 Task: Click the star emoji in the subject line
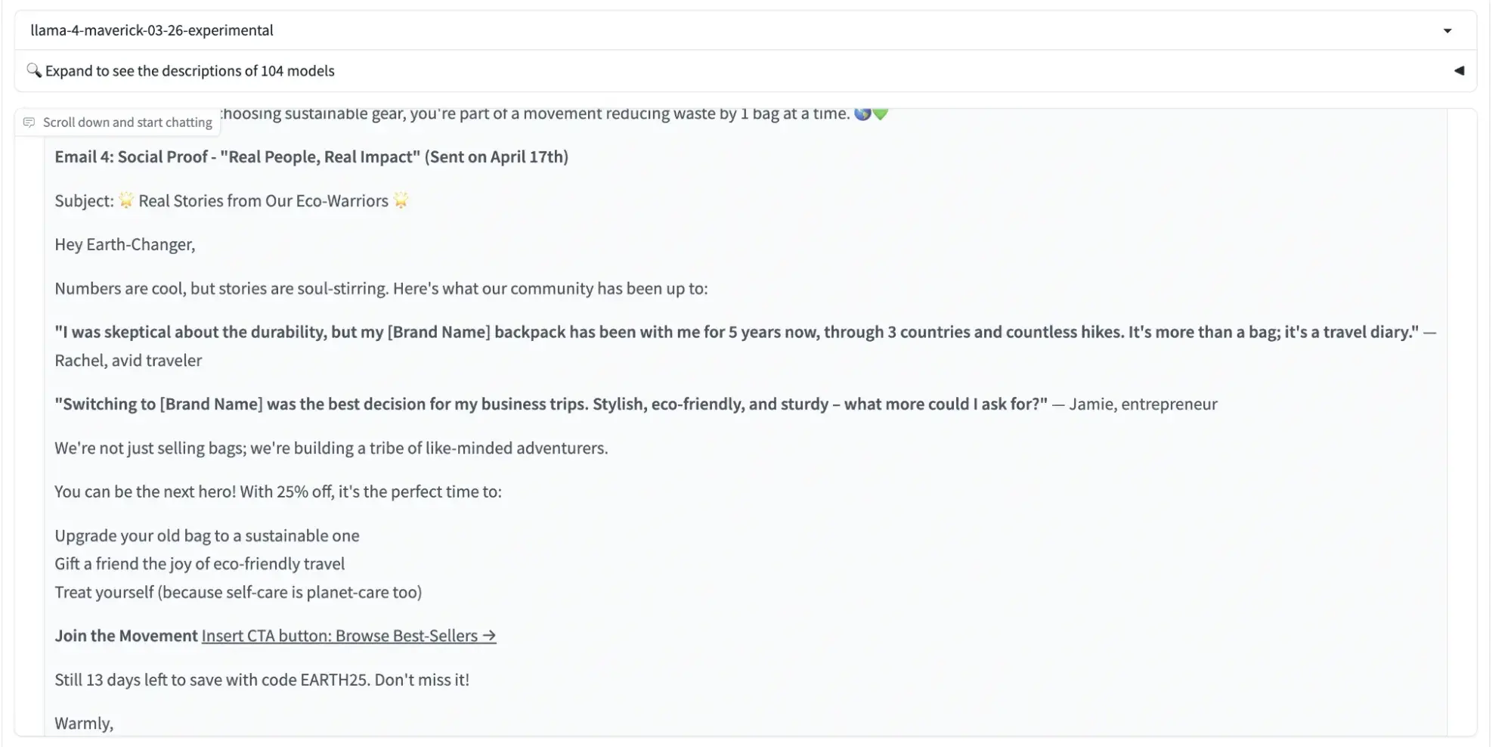[x=127, y=200]
